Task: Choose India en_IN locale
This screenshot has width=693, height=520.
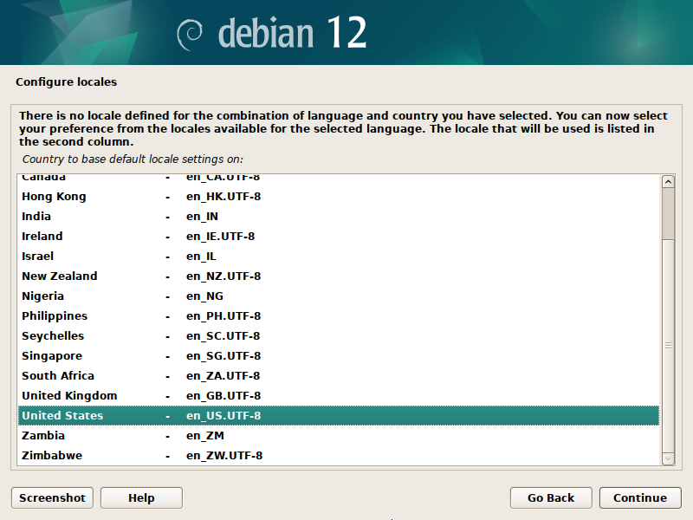Action: 338,217
